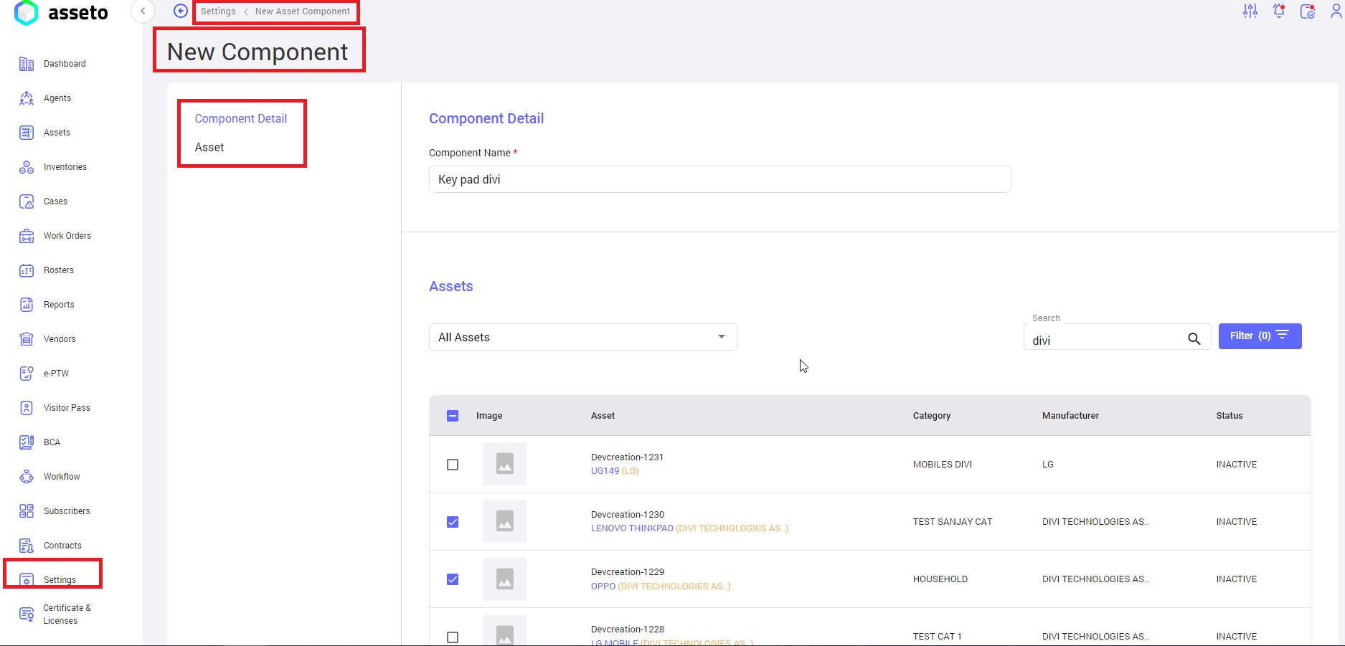
Task: Open the Inventories icon in sidebar
Action: click(x=27, y=167)
